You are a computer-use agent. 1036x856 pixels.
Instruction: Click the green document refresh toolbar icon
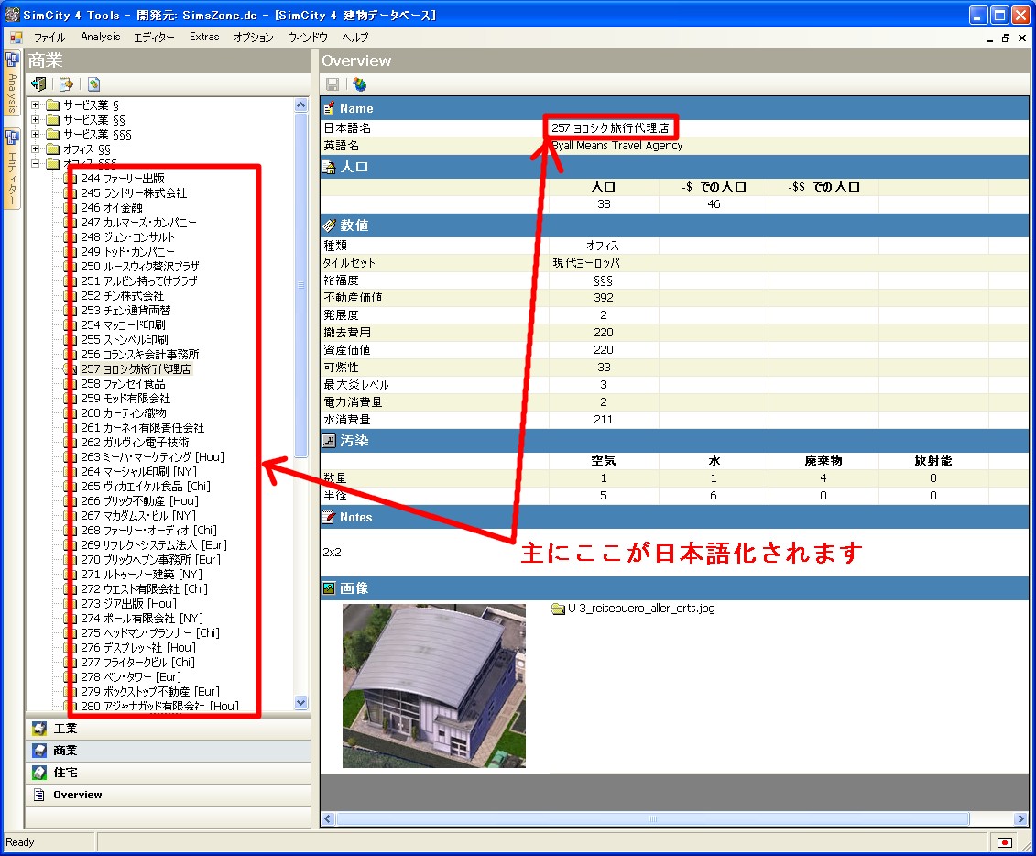click(93, 84)
